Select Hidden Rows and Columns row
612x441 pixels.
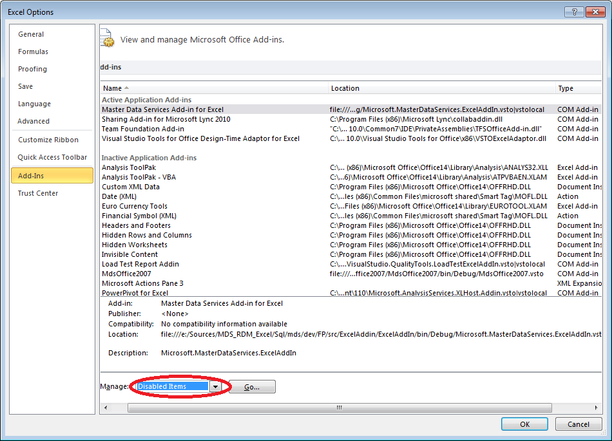coord(350,235)
